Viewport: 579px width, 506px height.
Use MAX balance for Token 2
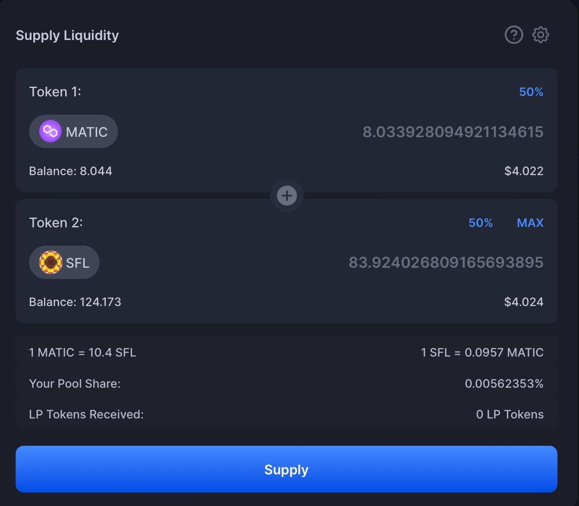(530, 223)
